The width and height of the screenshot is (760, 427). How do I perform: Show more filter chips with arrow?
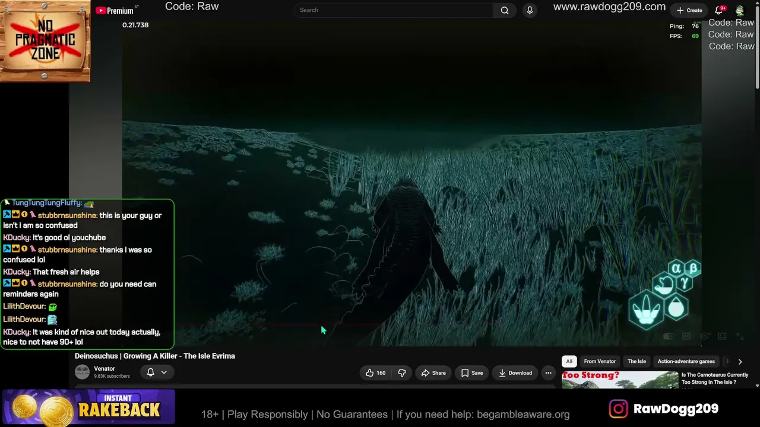point(740,361)
